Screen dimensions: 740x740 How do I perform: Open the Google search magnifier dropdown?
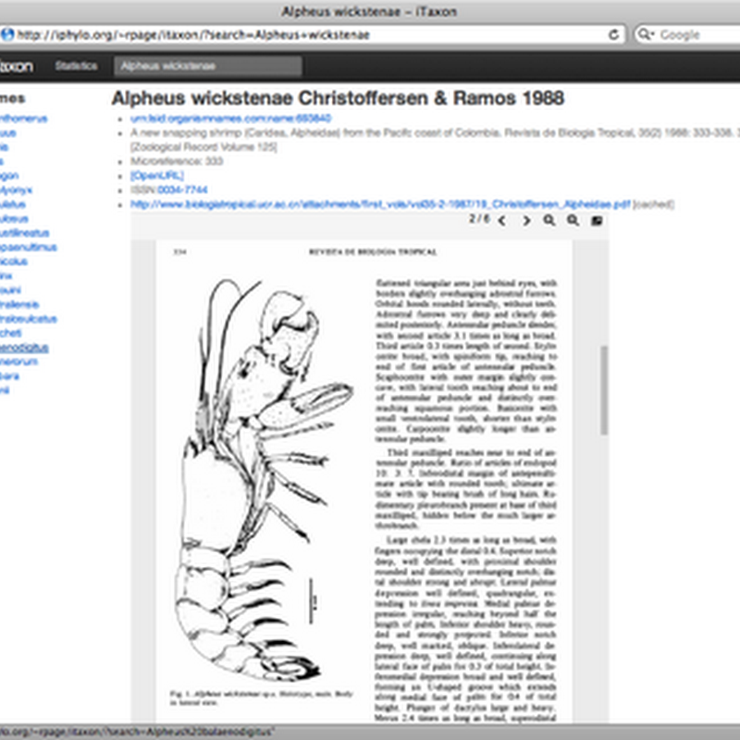(x=645, y=34)
